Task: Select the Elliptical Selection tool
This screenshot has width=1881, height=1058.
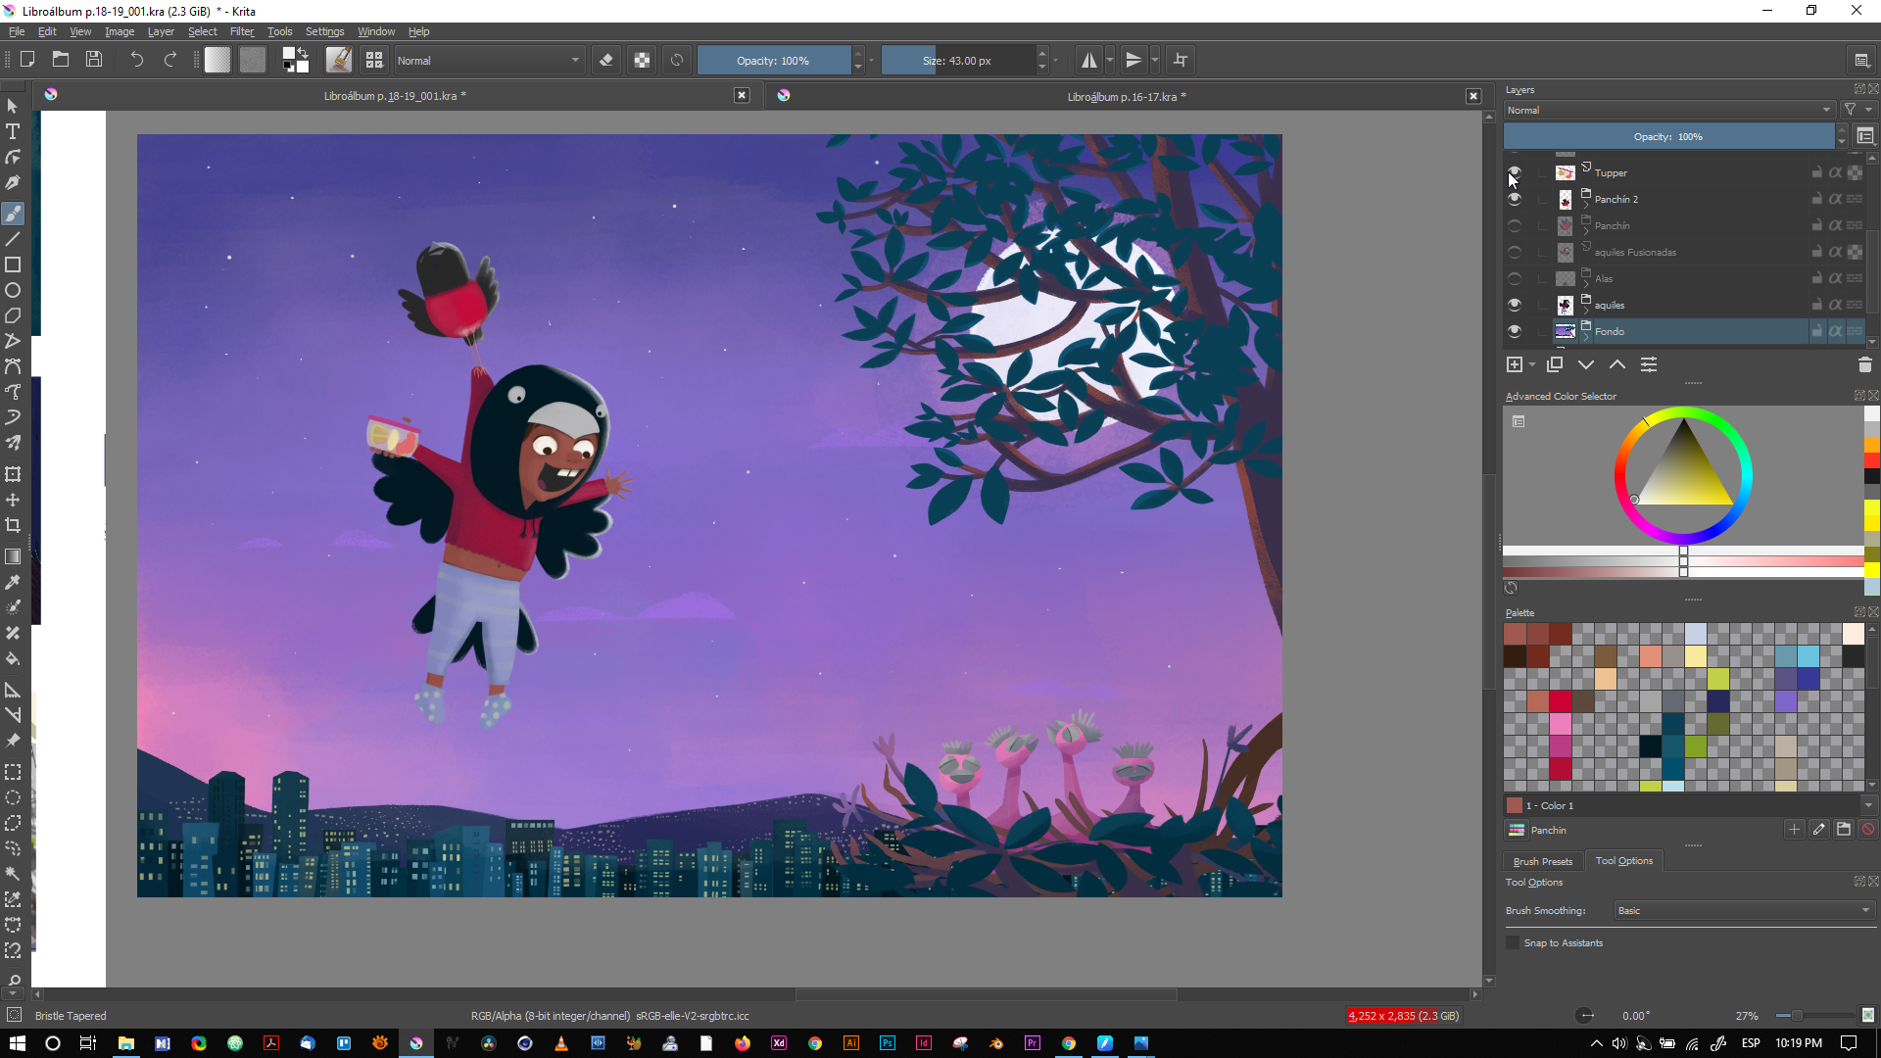Action: click(13, 797)
